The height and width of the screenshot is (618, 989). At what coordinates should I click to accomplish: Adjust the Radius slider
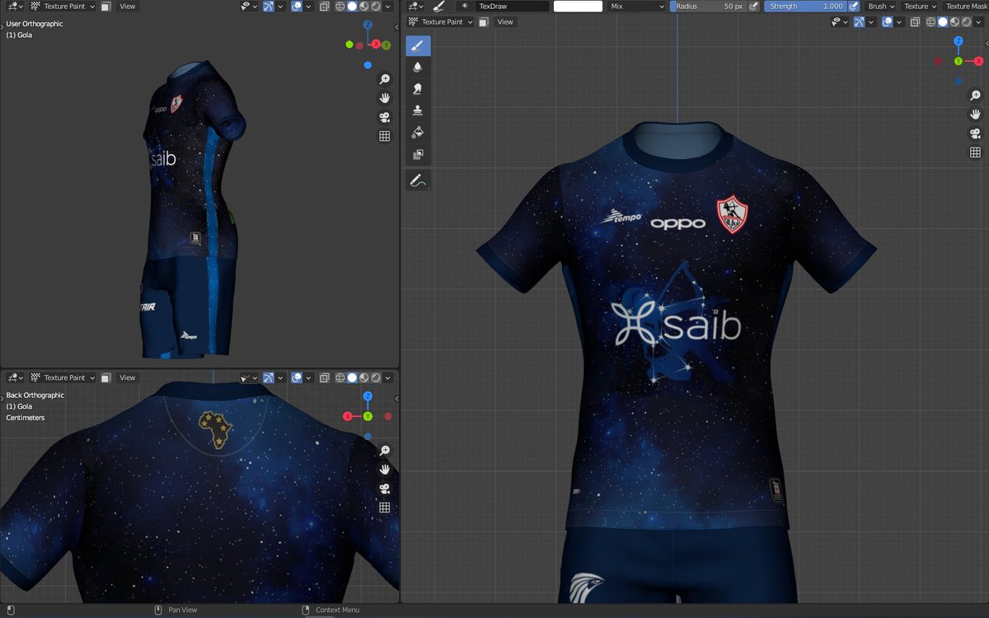pyautogui.click(x=708, y=6)
